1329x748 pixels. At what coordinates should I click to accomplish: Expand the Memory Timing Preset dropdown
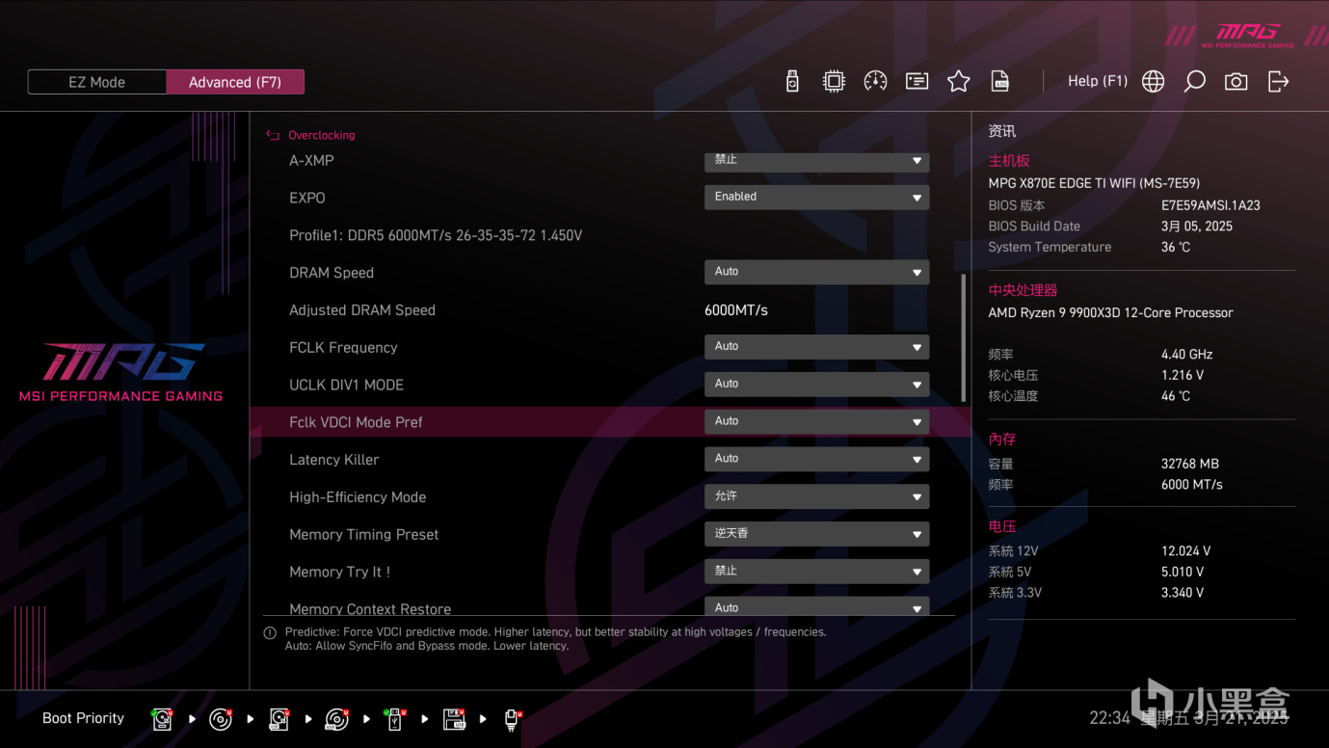click(x=816, y=534)
